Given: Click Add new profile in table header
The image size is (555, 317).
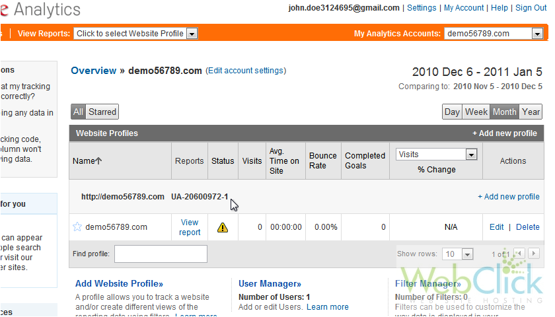Looking at the screenshot, I should click(x=505, y=133).
